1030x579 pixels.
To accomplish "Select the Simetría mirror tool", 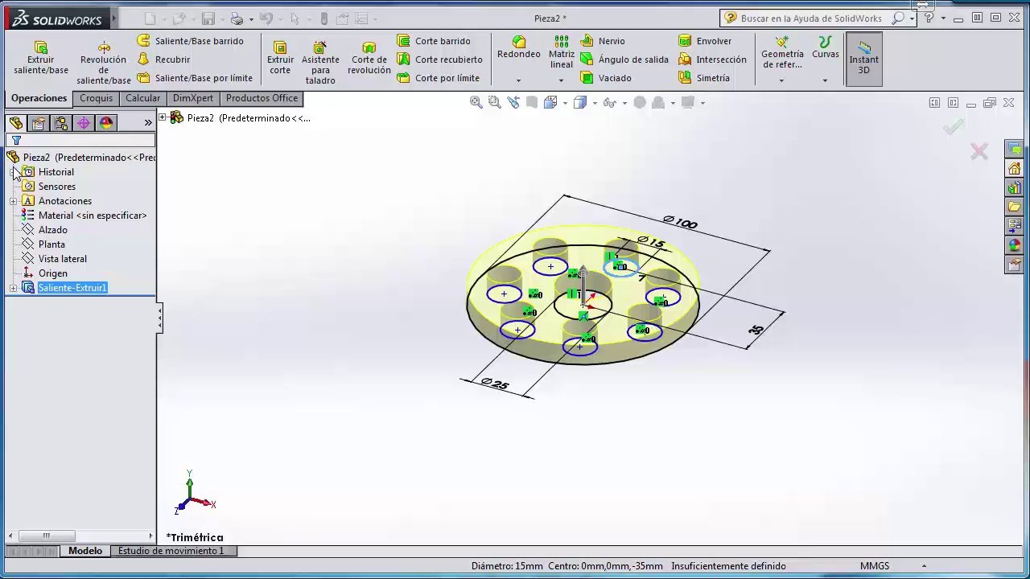I will (703, 78).
